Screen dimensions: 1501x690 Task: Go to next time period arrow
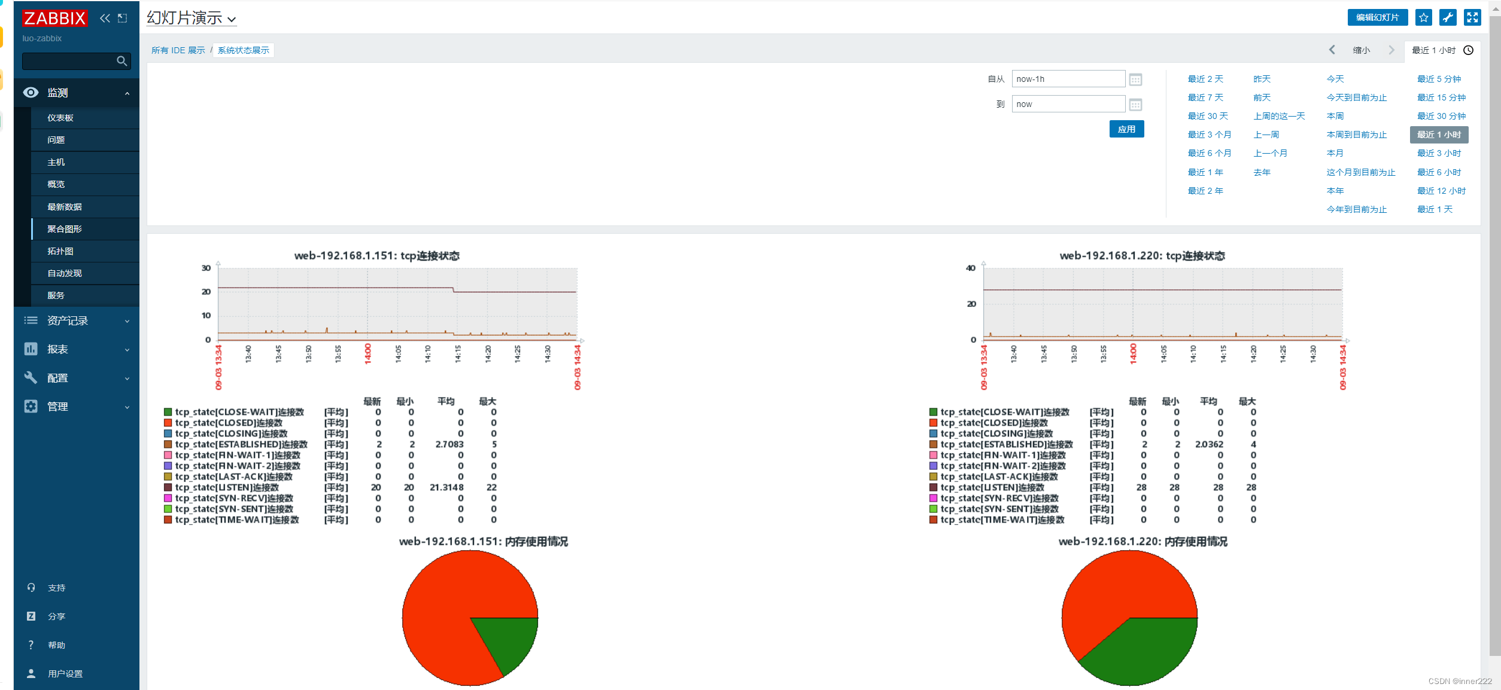click(1391, 50)
